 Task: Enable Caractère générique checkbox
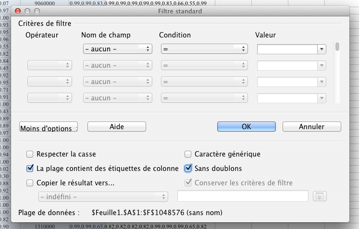[x=188, y=154]
